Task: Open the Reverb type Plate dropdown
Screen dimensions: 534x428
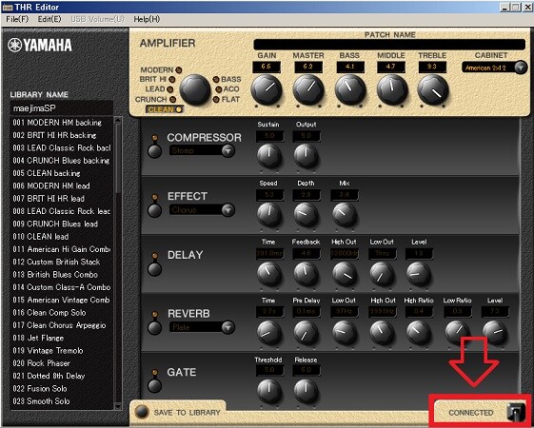Action: click(x=227, y=327)
